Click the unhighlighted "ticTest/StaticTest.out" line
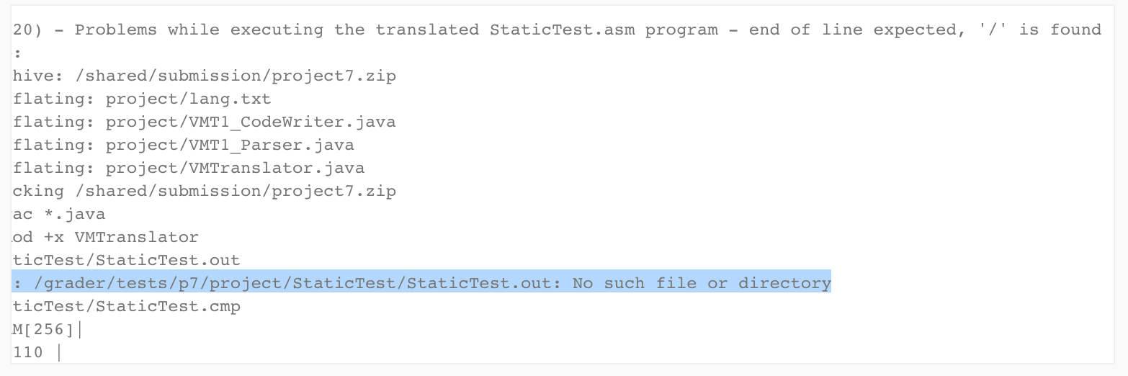1128x376 pixels. [127, 260]
